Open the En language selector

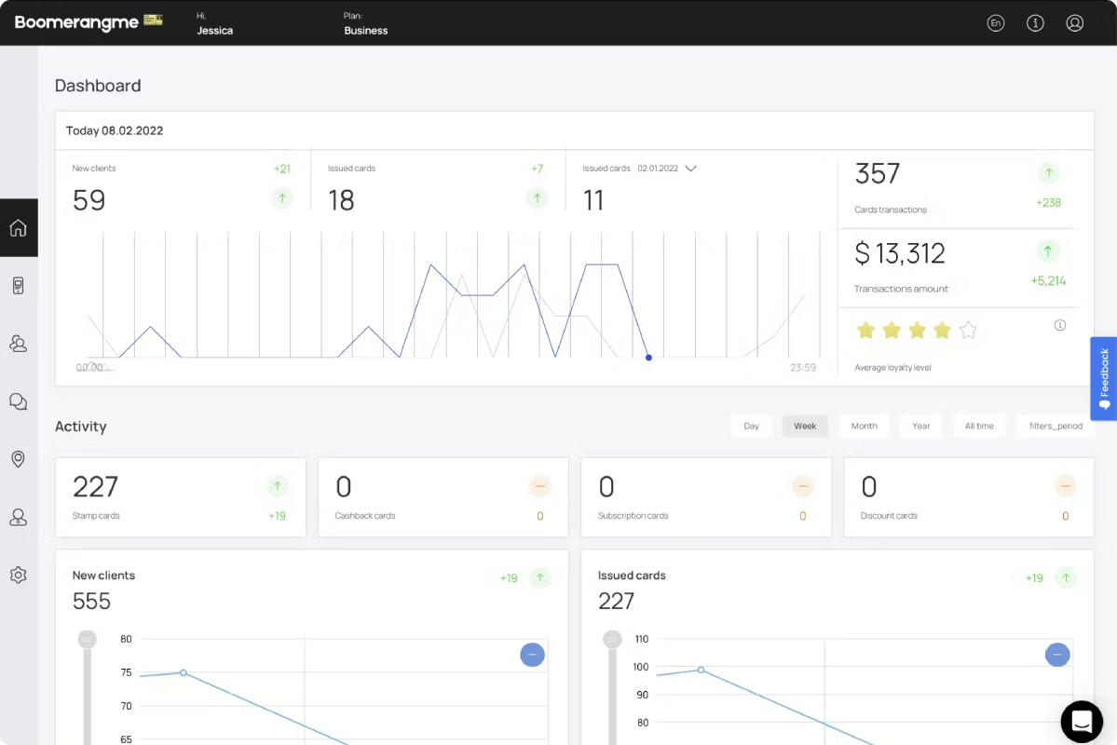pyautogui.click(x=996, y=23)
